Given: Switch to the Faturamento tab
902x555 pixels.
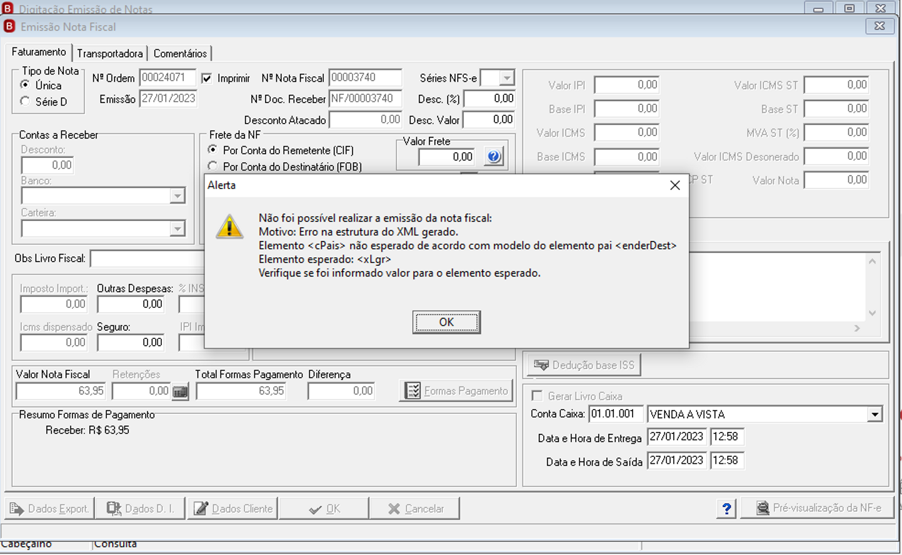Looking at the screenshot, I should [39, 52].
